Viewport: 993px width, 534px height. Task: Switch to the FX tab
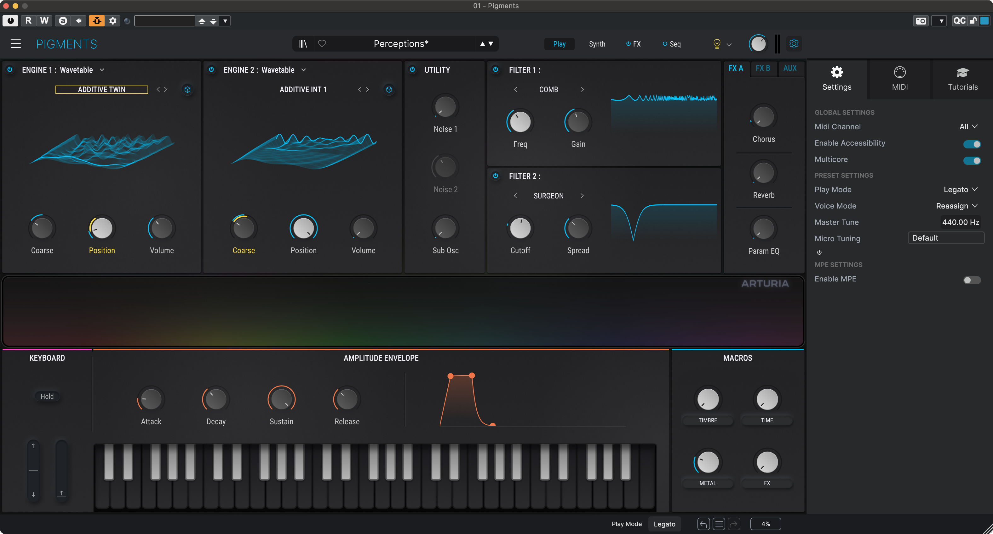click(x=633, y=44)
